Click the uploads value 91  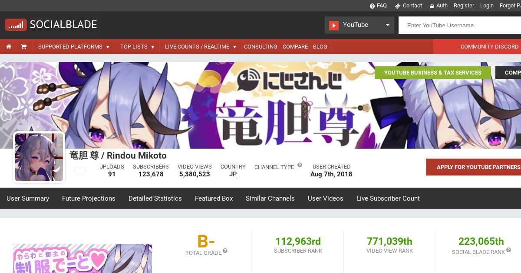pos(112,174)
